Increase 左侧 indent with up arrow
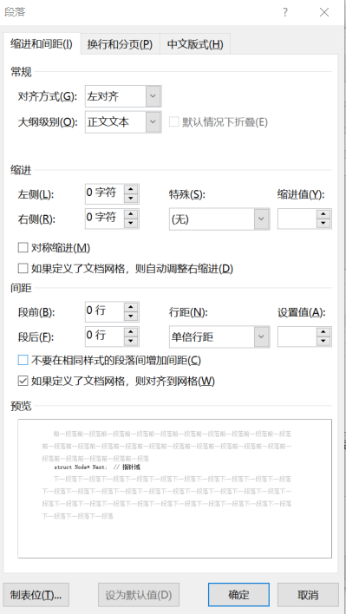 [131, 189]
